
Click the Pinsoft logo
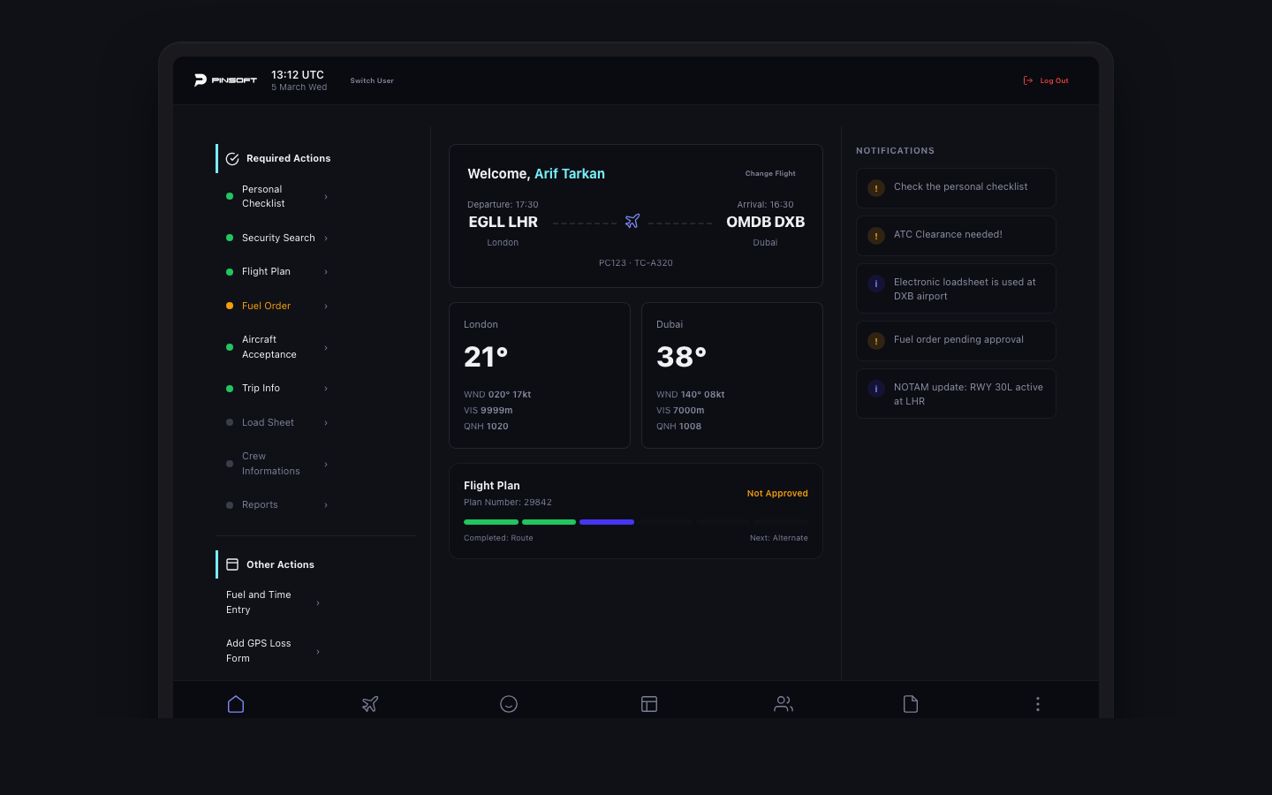pos(225,80)
